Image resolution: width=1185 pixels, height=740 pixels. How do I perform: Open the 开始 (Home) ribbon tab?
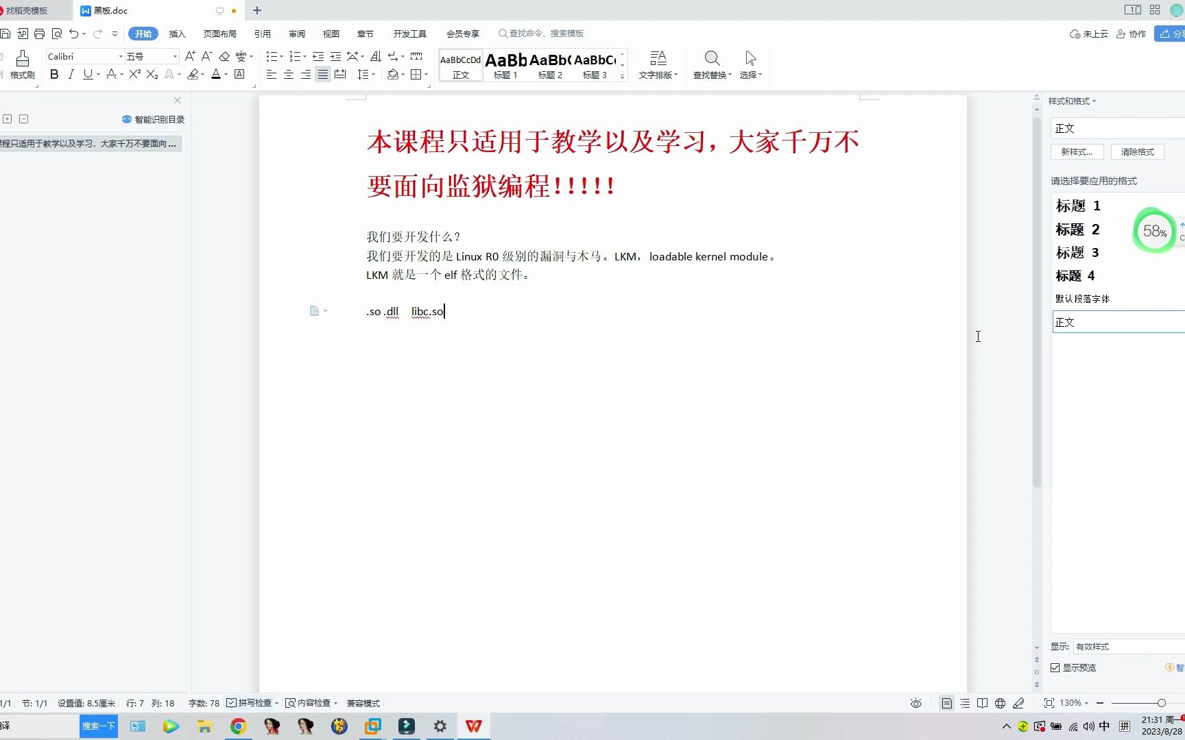point(143,34)
